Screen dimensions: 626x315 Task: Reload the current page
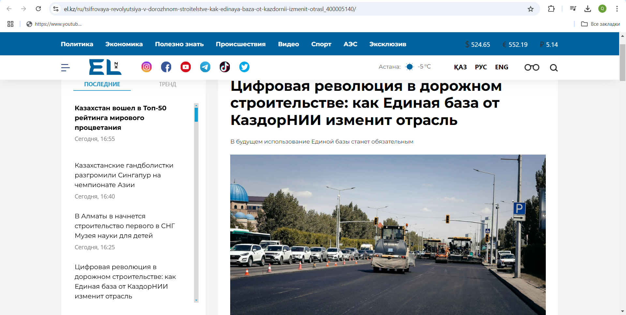pos(38,9)
